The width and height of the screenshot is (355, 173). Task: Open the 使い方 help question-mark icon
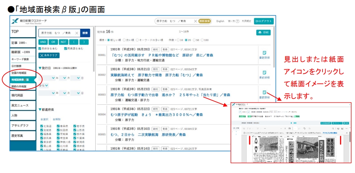tap(237, 21)
